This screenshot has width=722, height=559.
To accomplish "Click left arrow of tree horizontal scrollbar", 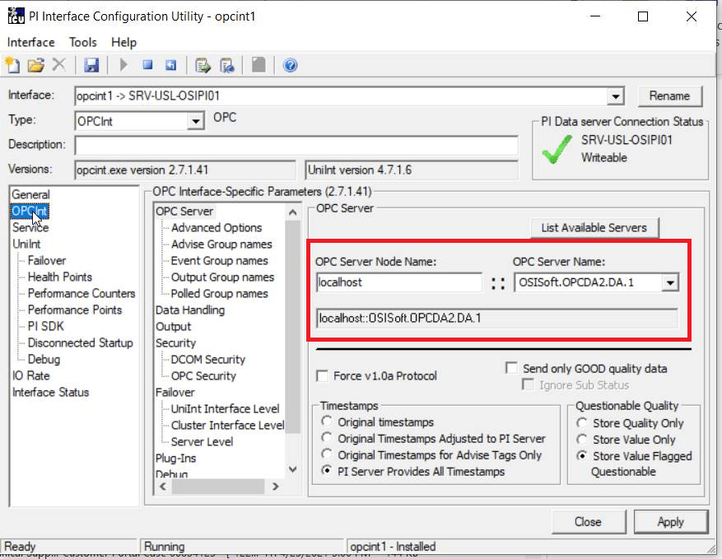I will [x=163, y=487].
